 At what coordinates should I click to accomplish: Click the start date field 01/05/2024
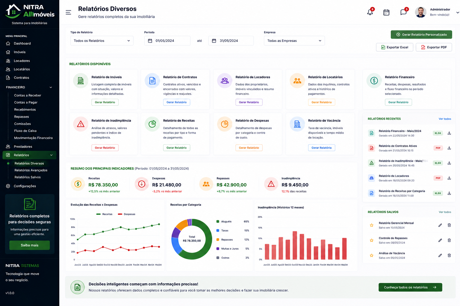[x=167, y=41]
